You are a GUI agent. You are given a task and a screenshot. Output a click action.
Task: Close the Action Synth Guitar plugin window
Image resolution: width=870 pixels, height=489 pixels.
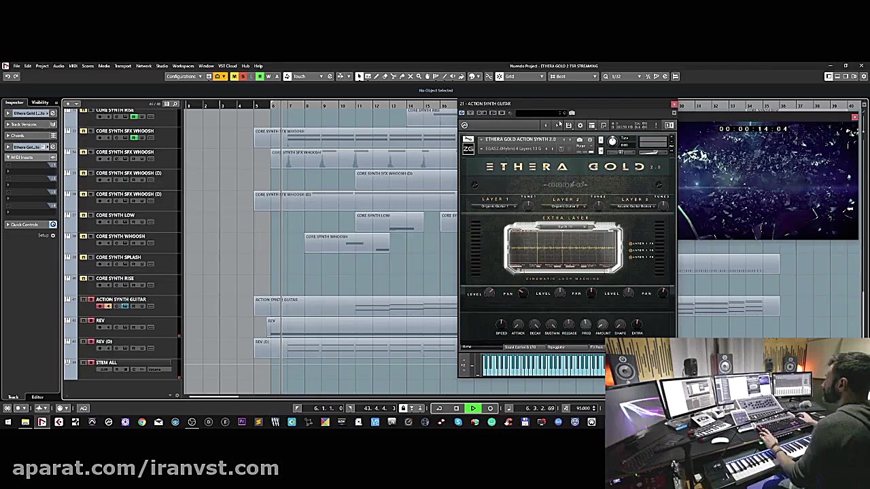[x=674, y=104]
